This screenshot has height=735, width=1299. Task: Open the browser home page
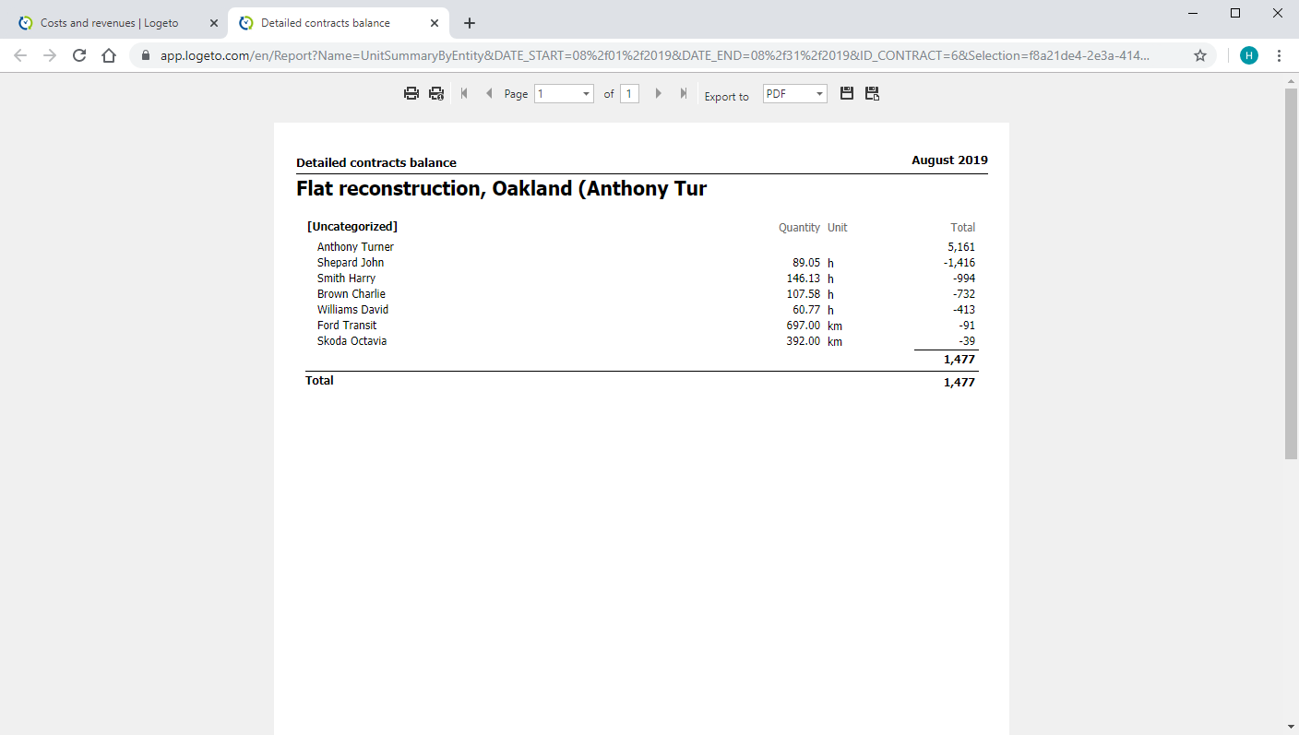(x=109, y=55)
